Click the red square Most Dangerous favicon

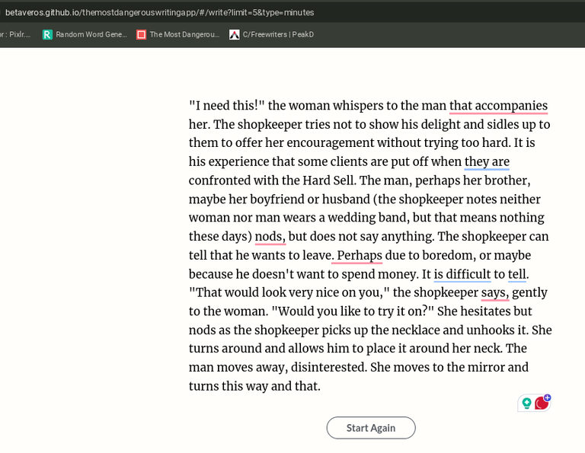point(142,35)
